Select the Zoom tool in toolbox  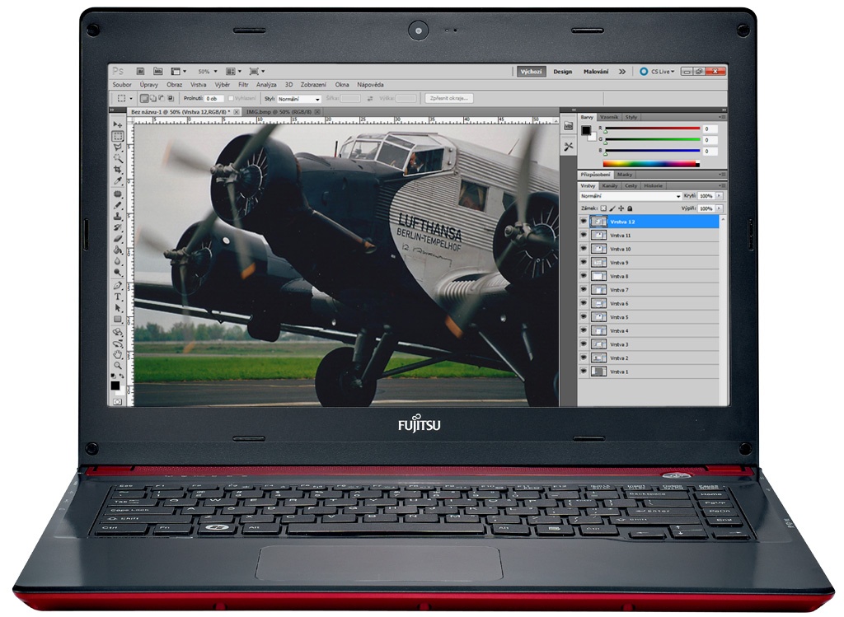click(x=117, y=365)
